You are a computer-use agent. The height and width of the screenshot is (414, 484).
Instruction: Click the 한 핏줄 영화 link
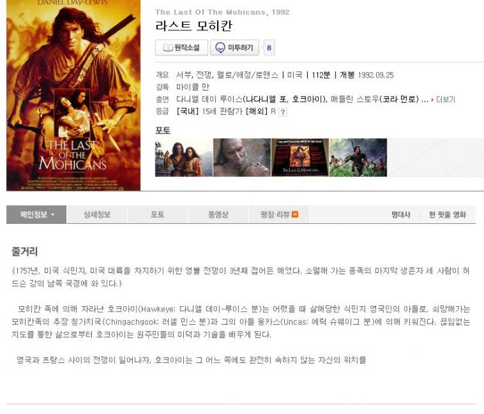[447, 215]
